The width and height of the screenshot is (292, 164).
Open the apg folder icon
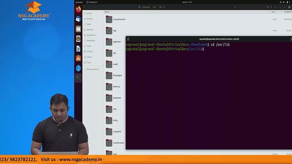(x=109, y=31)
